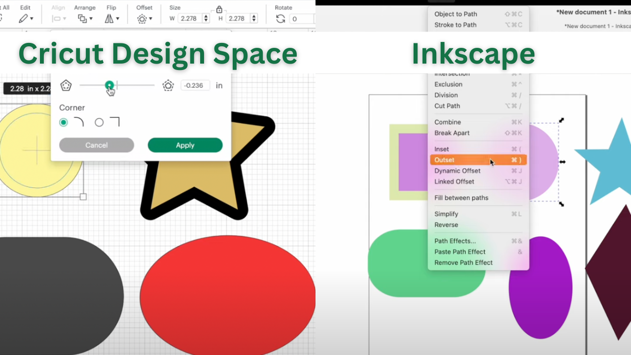Open the Arrange dropdown arrow
The height and width of the screenshot is (355, 631).
tap(91, 19)
